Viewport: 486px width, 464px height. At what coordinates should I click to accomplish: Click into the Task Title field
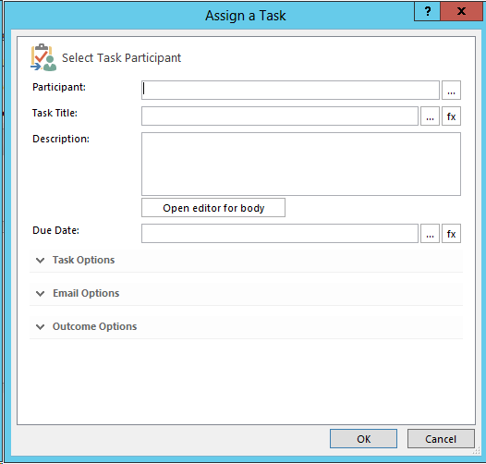coord(280,116)
